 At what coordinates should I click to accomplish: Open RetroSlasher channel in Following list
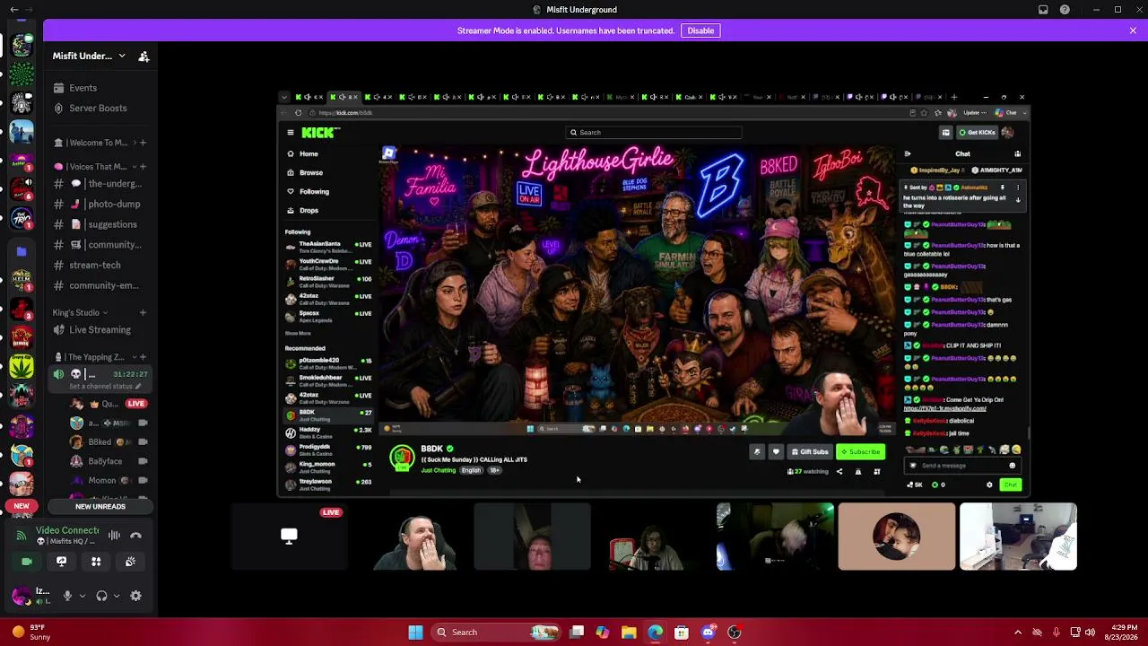coord(328,282)
